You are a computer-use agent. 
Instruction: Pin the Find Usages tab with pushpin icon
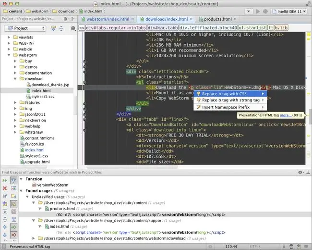pyautogui.click(x=5, y=196)
